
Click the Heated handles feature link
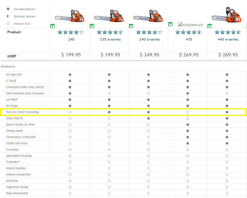coord(16,168)
